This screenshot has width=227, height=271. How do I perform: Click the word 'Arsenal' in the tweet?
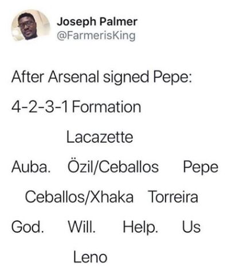pyautogui.click(x=73, y=77)
